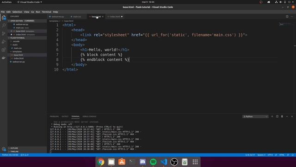Show the applications grid in the dock
Viewport: 296px width, 167px height.
coord(195,162)
